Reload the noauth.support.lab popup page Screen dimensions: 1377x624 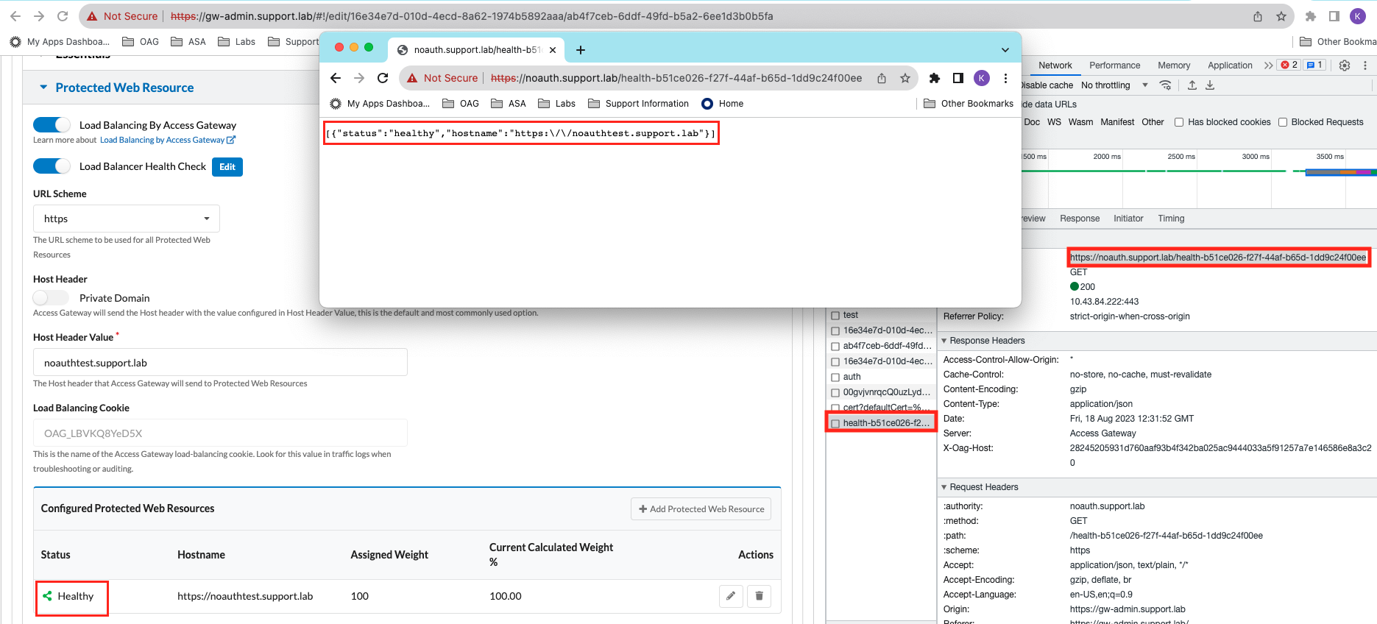(383, 78)
